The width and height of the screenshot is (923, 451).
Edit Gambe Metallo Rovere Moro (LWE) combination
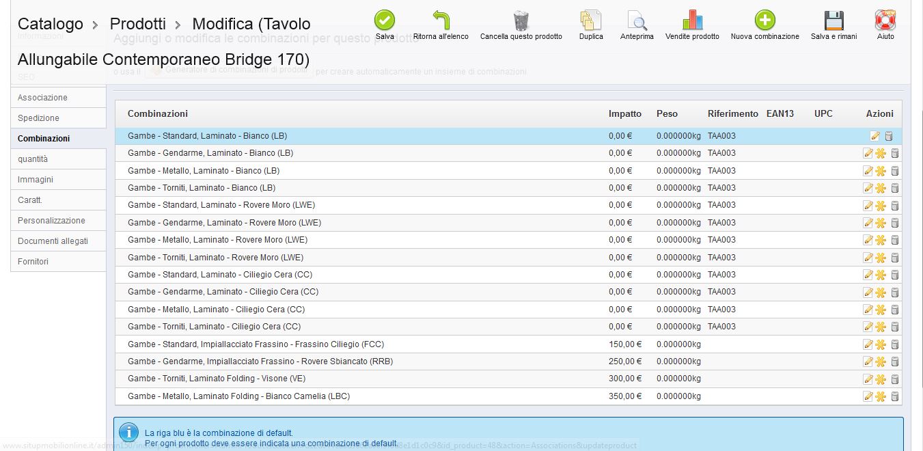tap(868, 240)
